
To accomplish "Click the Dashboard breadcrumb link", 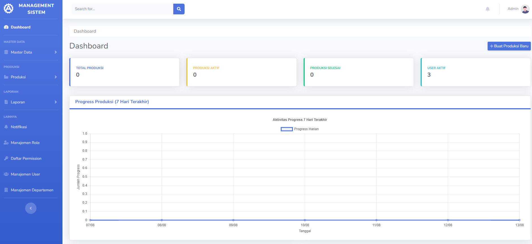I will (x=85, y=31).
